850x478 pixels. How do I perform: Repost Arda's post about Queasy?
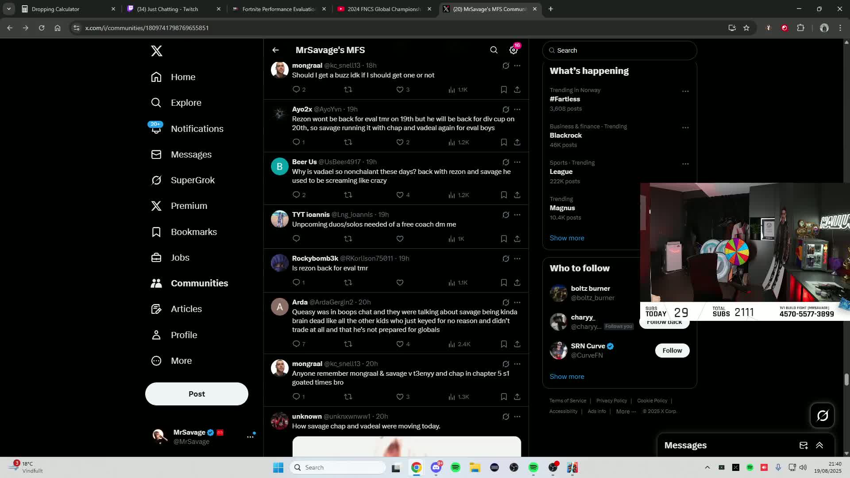coord(348,344)
